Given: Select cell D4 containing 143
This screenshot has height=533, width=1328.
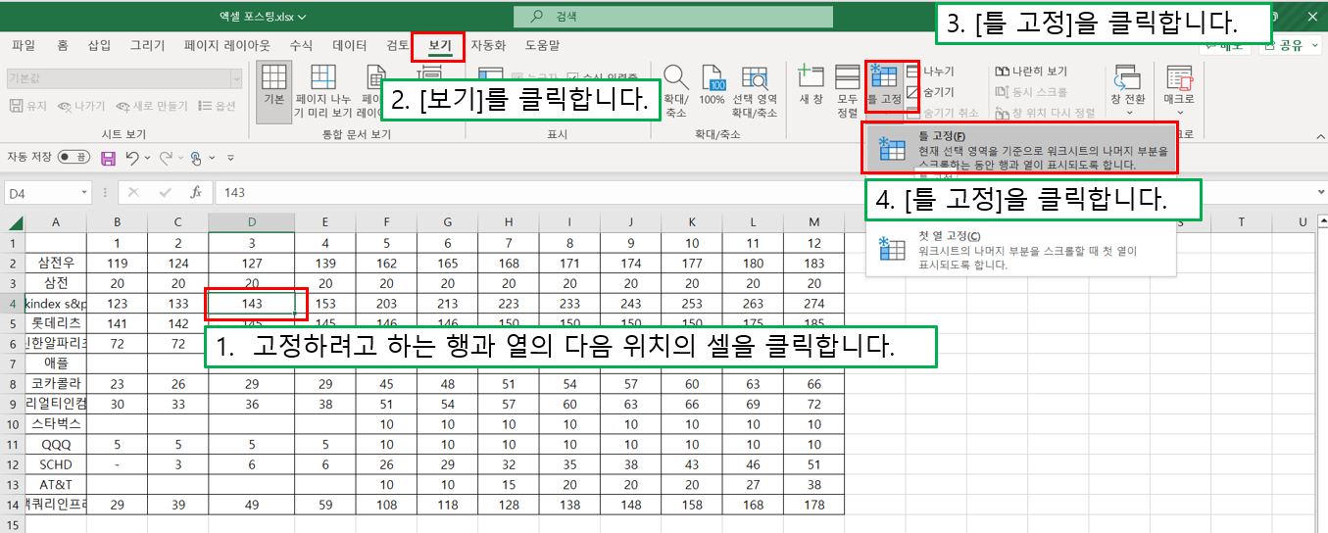Looking at the screenshot, I should click(x=252, y=304).
